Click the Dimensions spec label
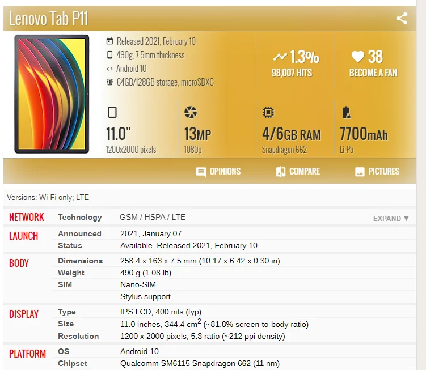The width and height of the screenshot is (426, 370). (x=81, y=261)
